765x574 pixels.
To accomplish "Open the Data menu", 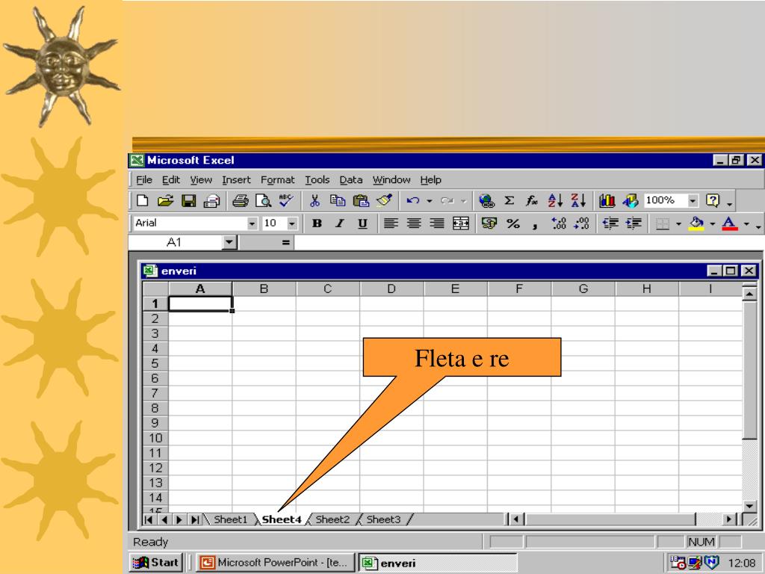I will pos(351,179).
